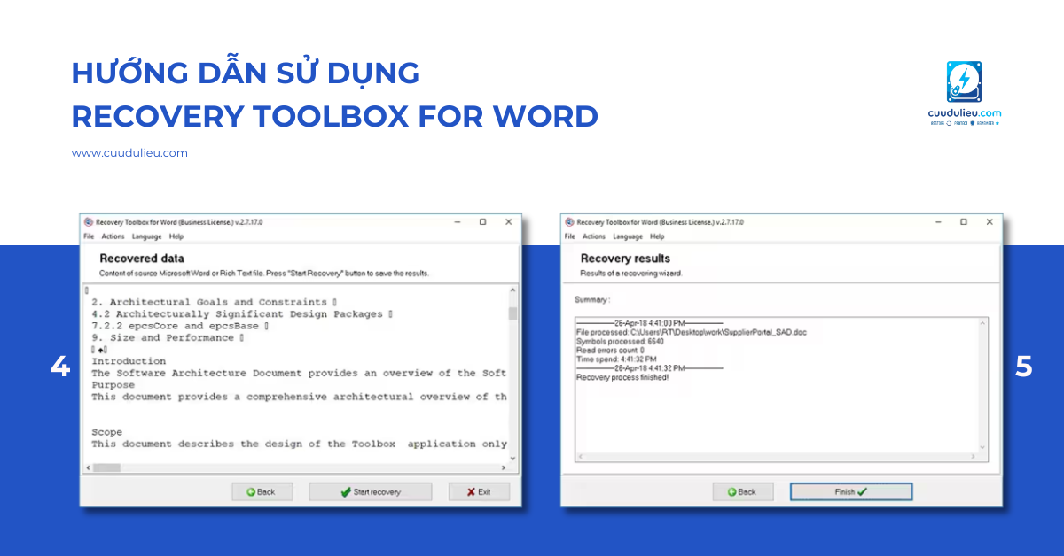Click right arrow of Summary log horizontal scrollbar
This screenshot has width=1064, height=556.
(973, 456)
